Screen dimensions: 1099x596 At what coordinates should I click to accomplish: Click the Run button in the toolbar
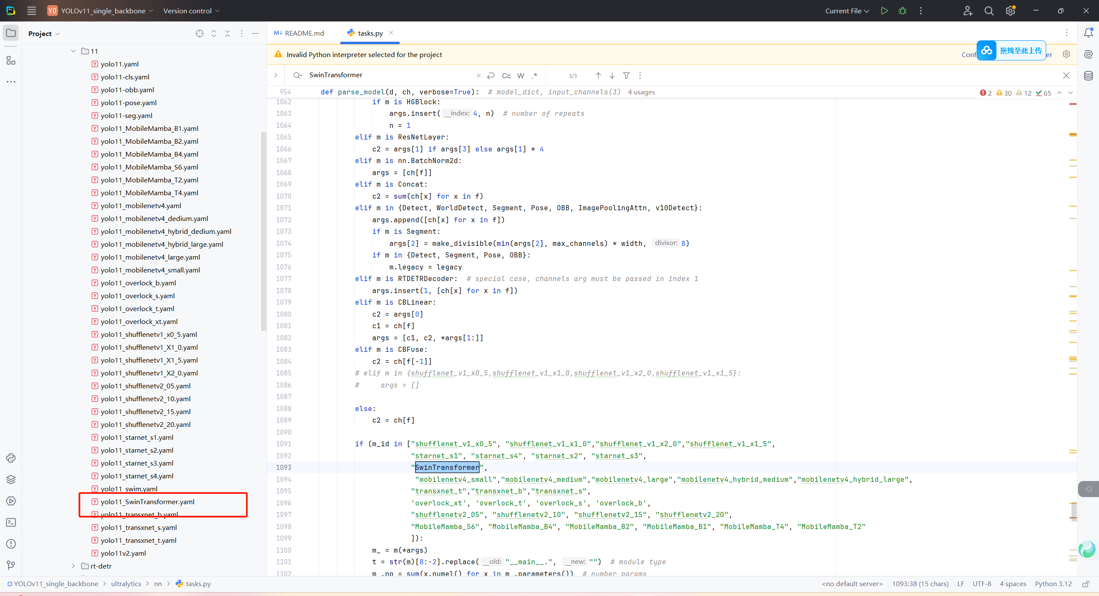tap(884, 11)
